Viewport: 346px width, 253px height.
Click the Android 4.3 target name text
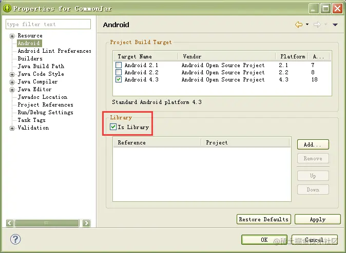click(142, 79)
